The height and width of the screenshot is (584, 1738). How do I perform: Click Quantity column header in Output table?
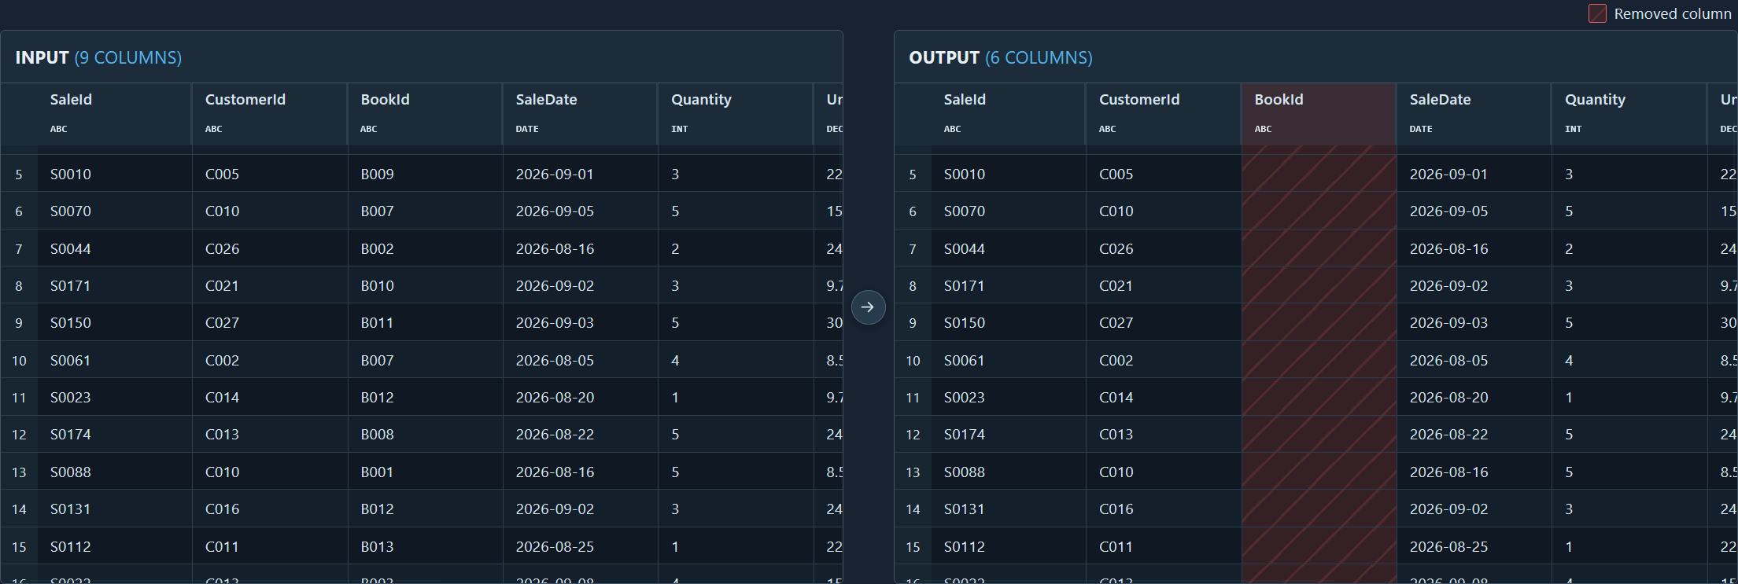tap(1629, 114)
